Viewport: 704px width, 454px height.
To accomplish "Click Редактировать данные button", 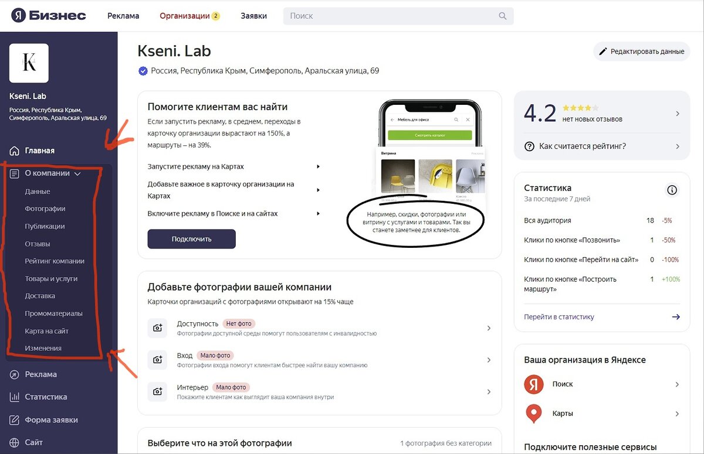I will [642, 52].
